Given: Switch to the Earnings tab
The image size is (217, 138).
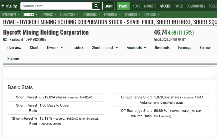Looking at the screenshot, I should point(185,48).
